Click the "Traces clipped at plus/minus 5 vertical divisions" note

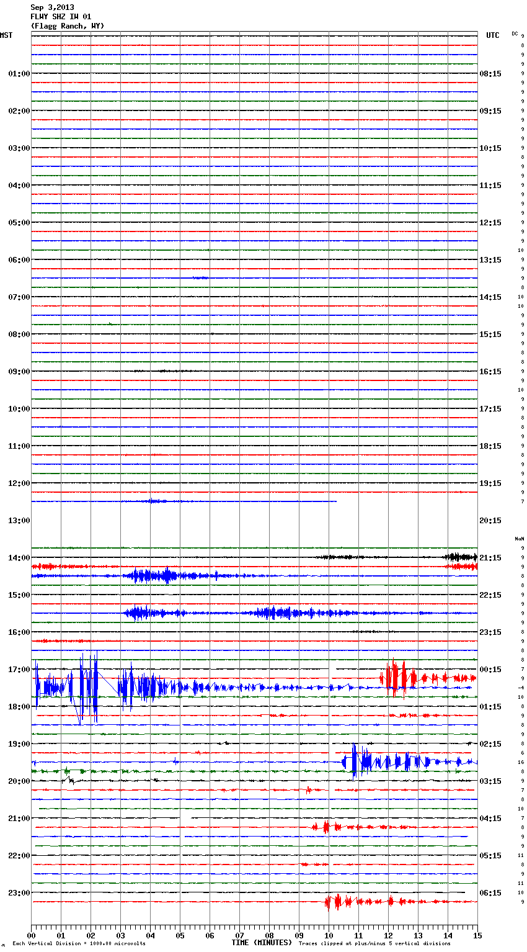[374, 944]
